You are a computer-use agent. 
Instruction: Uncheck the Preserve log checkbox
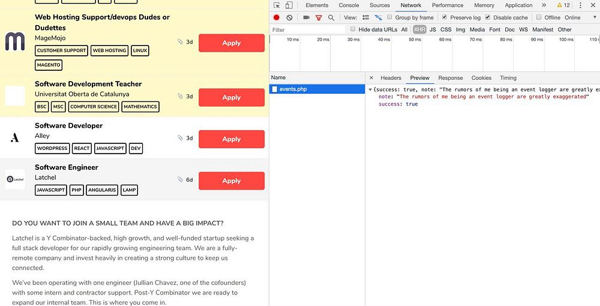click(x=444, y=17)
